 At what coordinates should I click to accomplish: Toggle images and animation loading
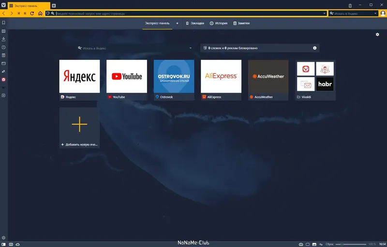[314, 244]
